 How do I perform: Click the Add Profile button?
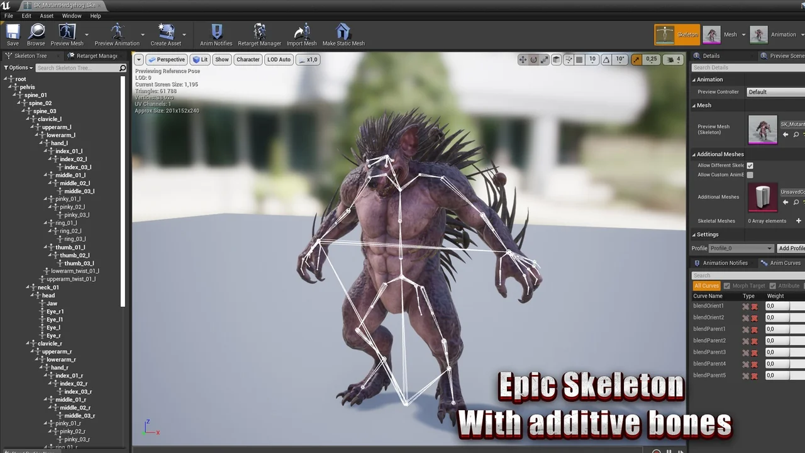tap(791, 249)
